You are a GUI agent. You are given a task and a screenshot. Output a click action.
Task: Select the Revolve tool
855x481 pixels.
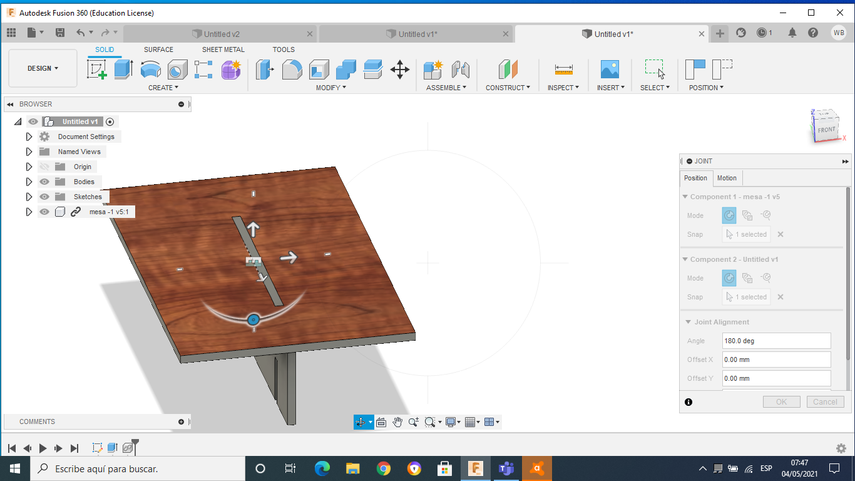click(x=150, y=69)
